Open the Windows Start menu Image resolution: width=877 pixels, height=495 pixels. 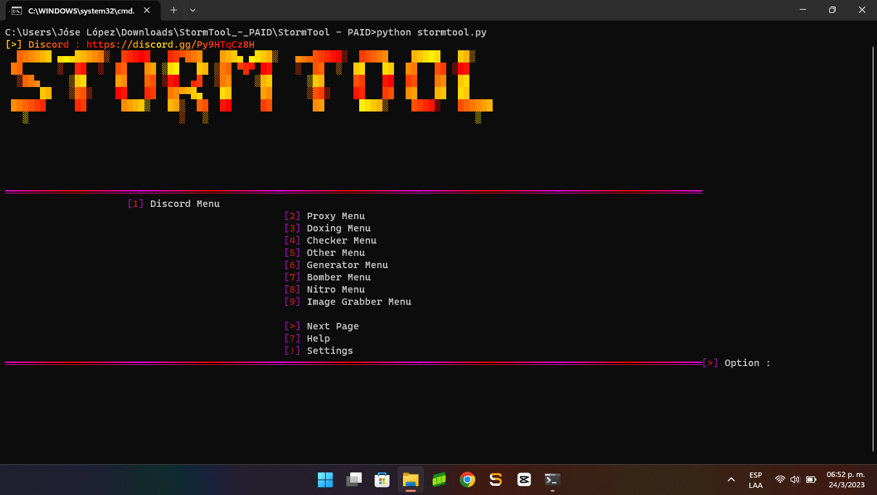(326, 480)
